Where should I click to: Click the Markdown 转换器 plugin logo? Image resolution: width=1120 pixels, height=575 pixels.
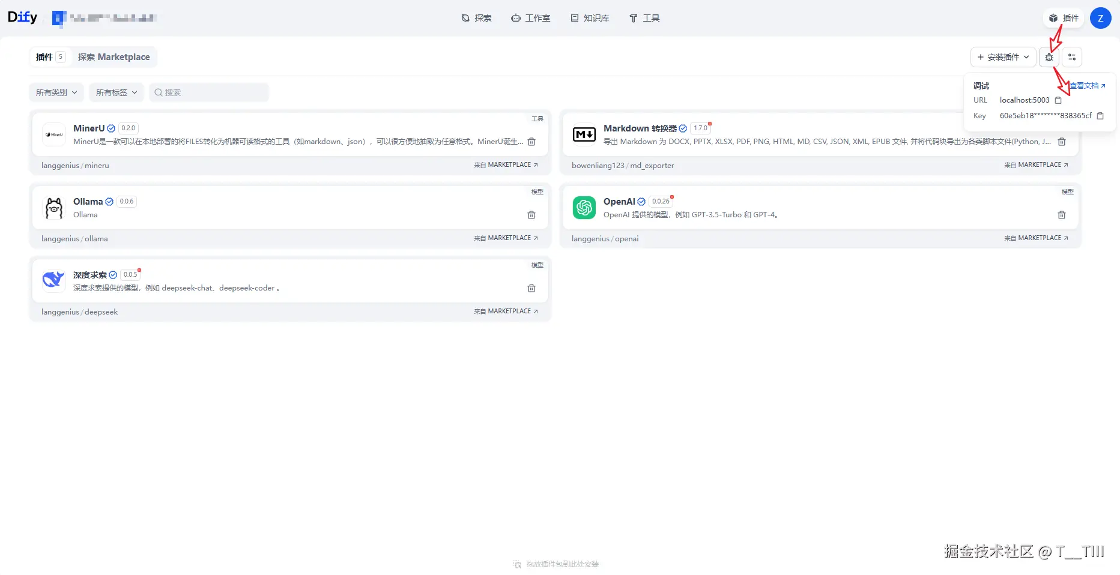[584, 134]
